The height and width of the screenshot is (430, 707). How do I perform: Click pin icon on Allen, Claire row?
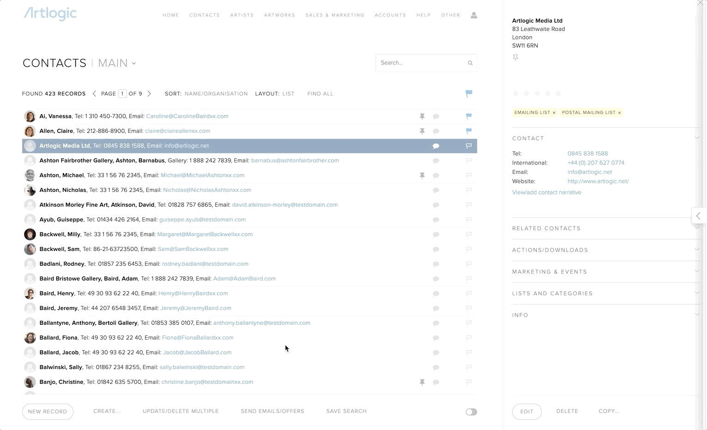tap(422, 131)
